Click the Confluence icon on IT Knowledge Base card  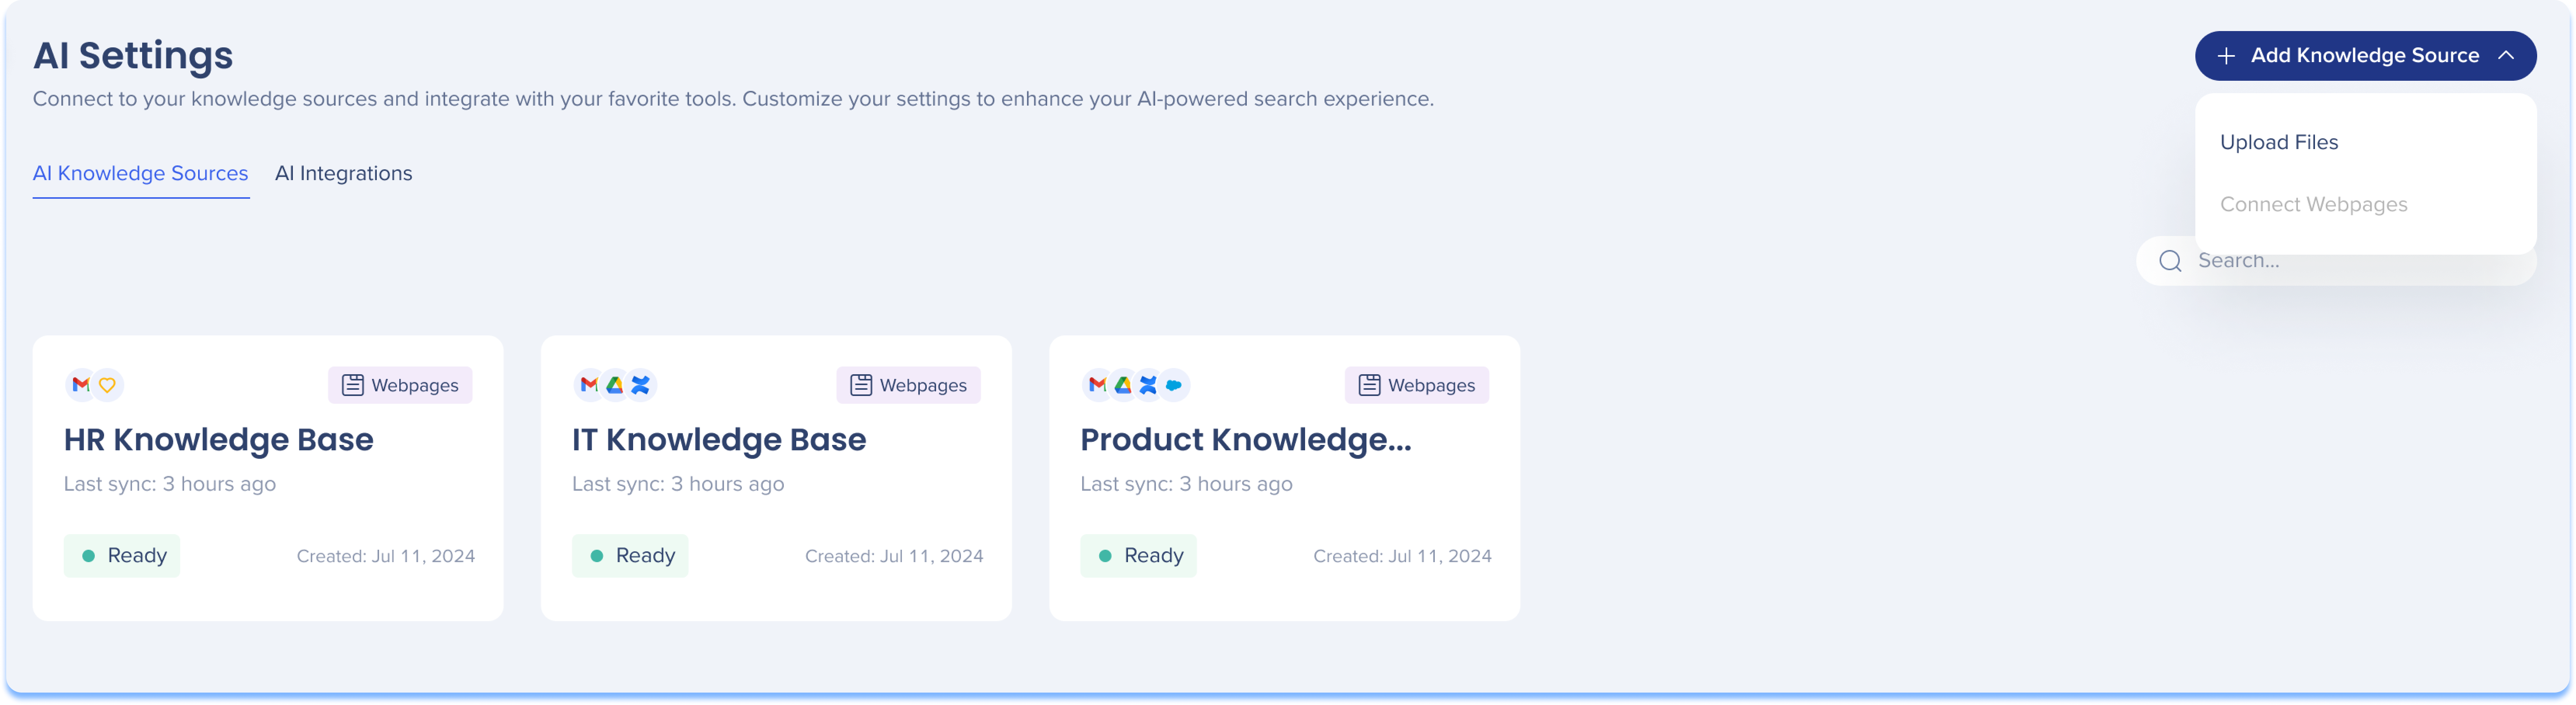641,385
